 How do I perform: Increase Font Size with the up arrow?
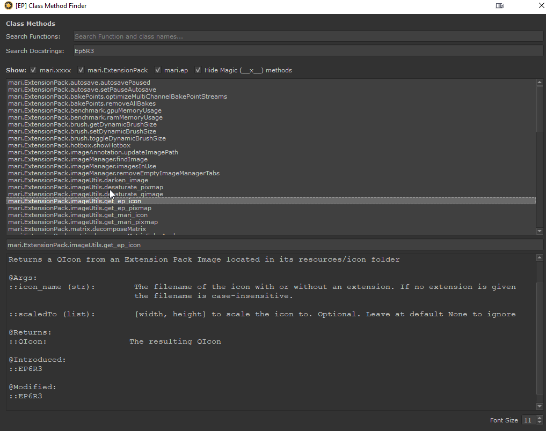pos(540,418)
